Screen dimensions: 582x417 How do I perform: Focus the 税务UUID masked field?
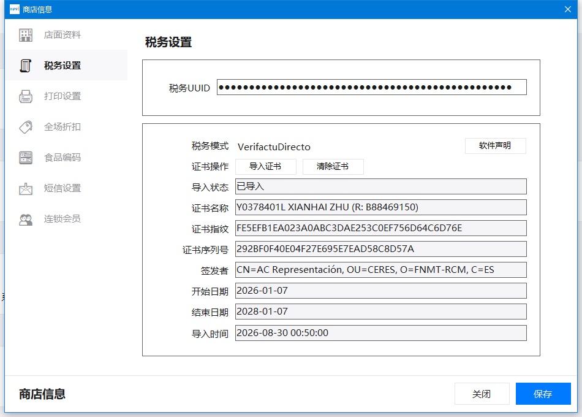pos(371,87)
